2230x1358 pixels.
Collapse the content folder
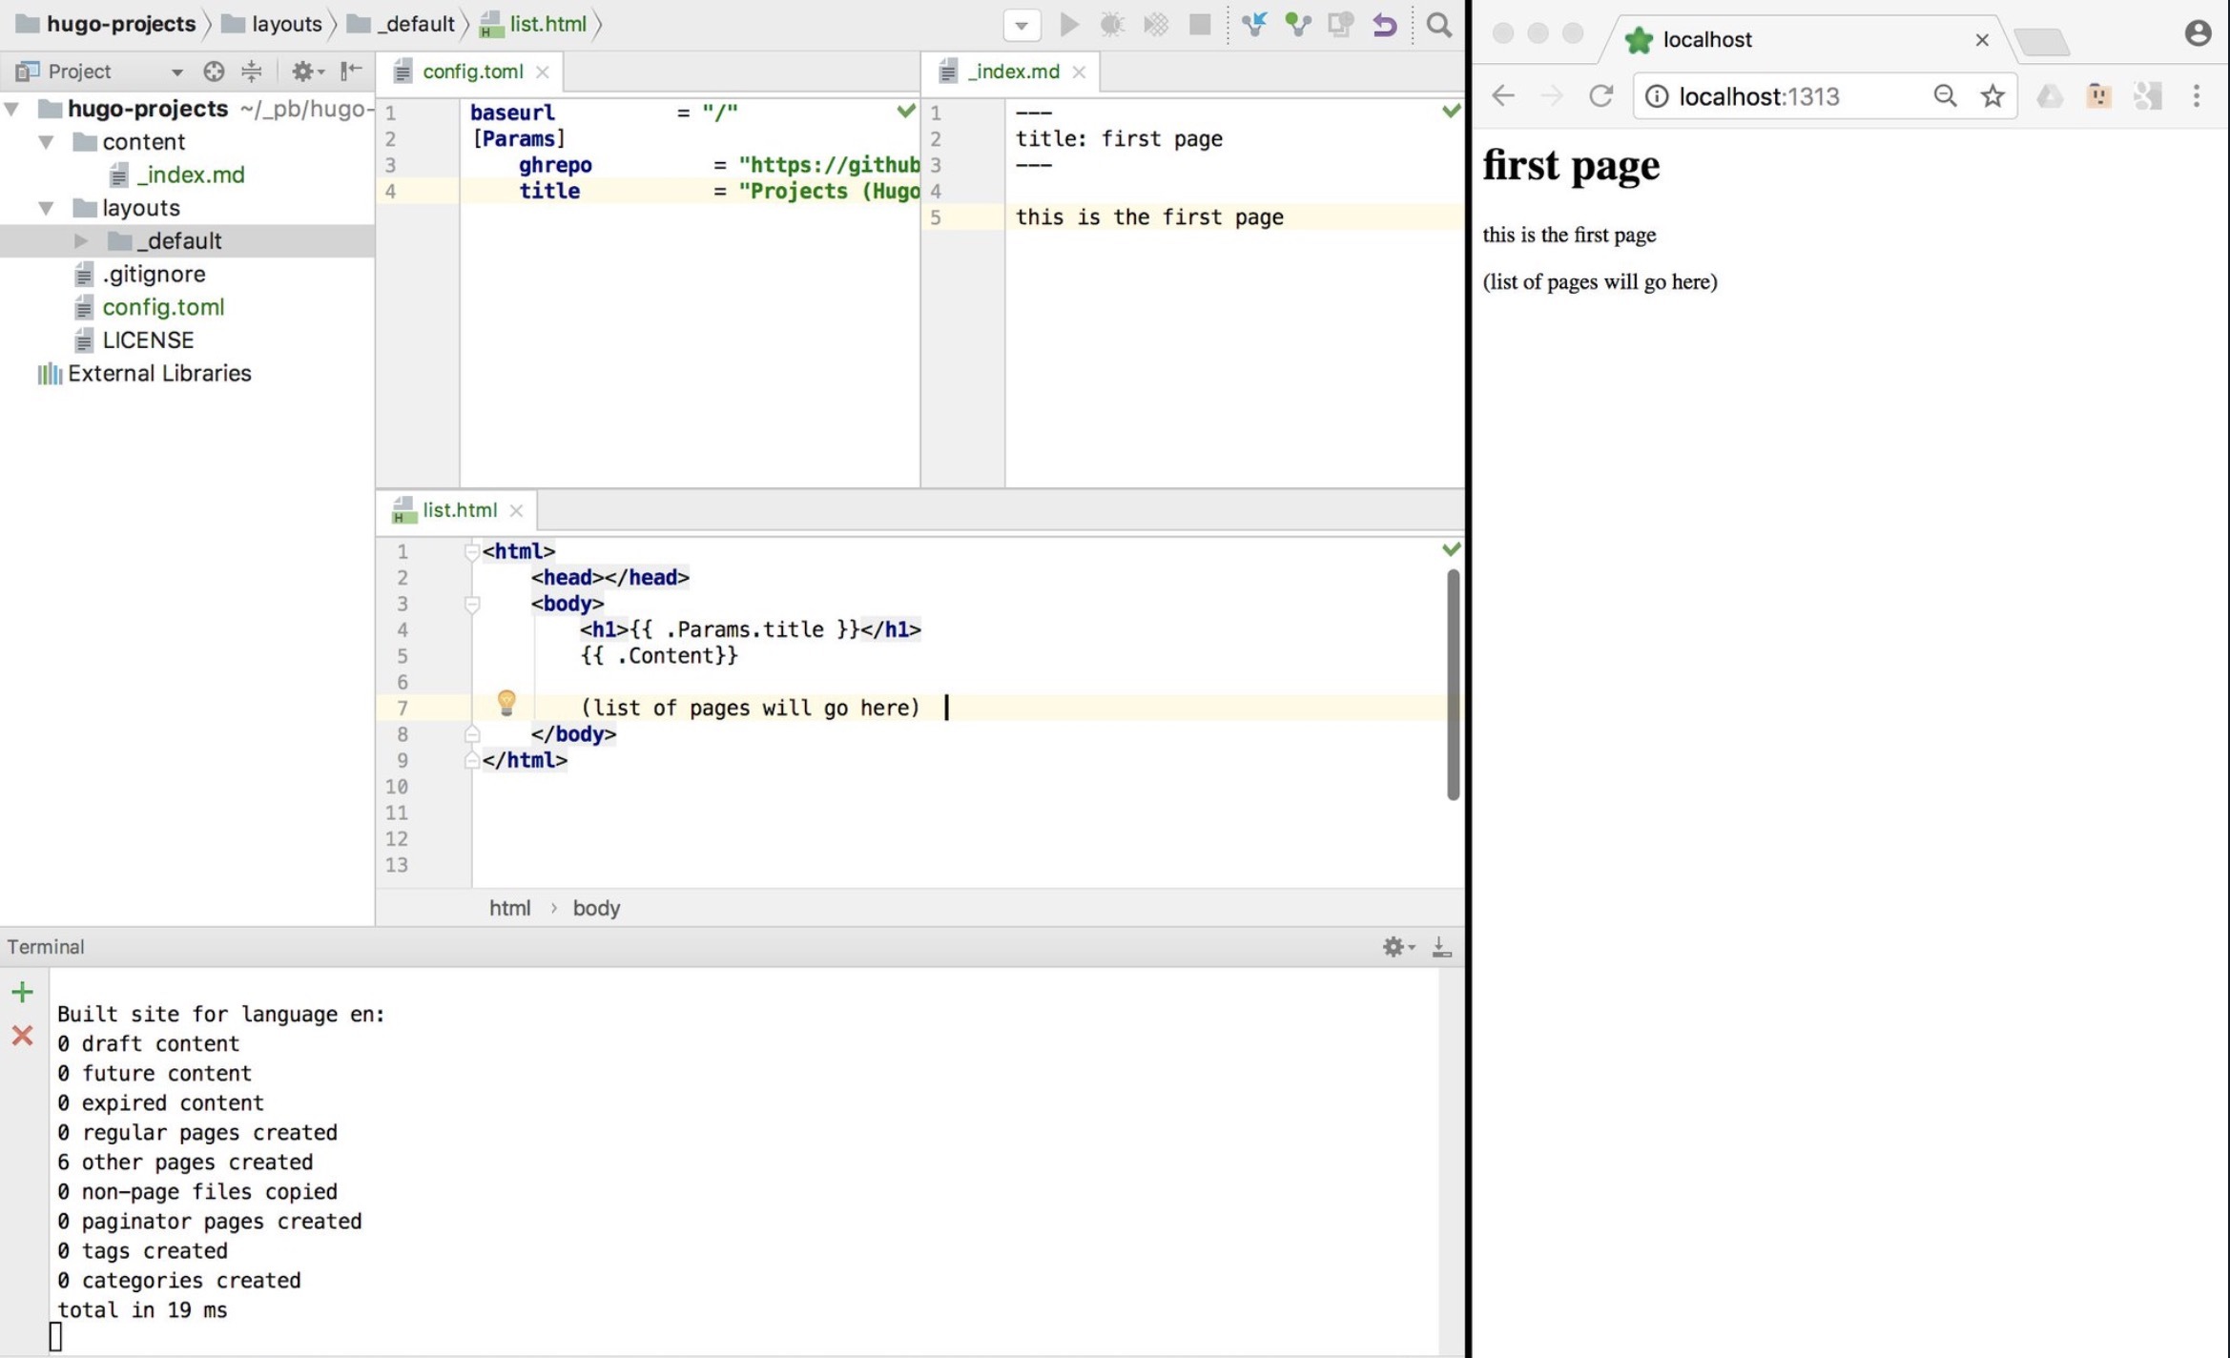click(x=46, y=142)
